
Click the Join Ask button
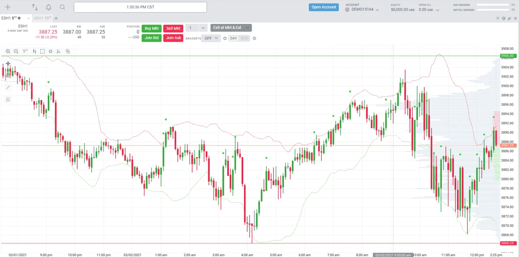point(173,38)
